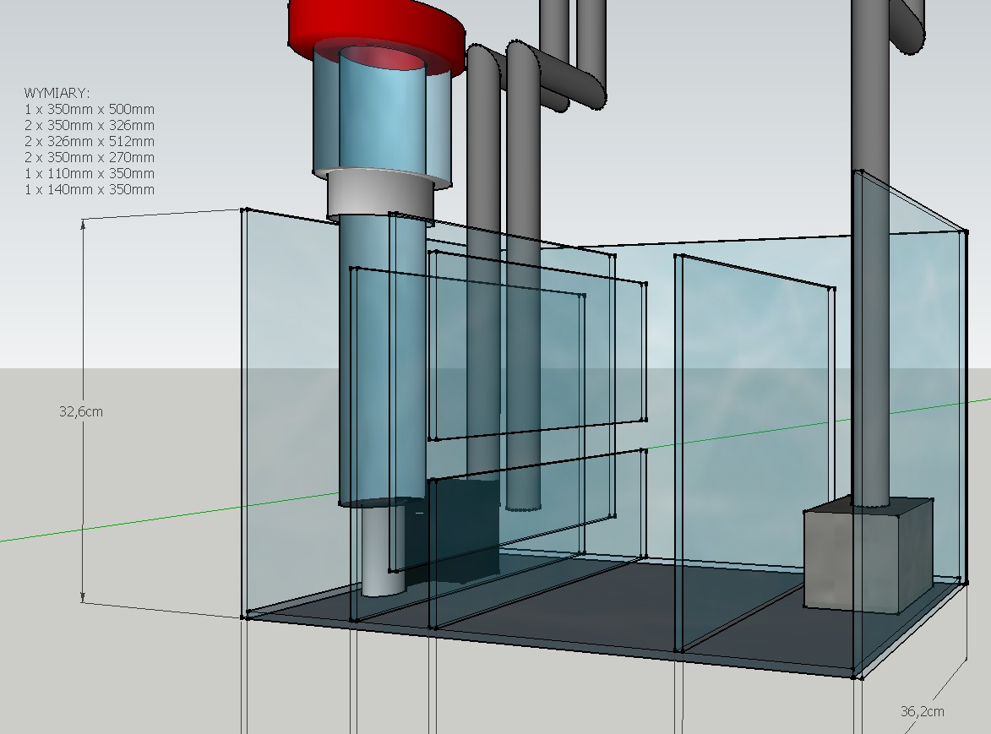
Task: Click the '2 x 350mm x 326mm' text line
Action: tap(90, 125)
